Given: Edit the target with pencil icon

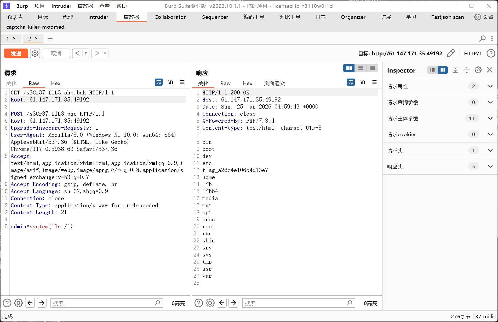Looking at the screenshot, I should pos(451,53).
